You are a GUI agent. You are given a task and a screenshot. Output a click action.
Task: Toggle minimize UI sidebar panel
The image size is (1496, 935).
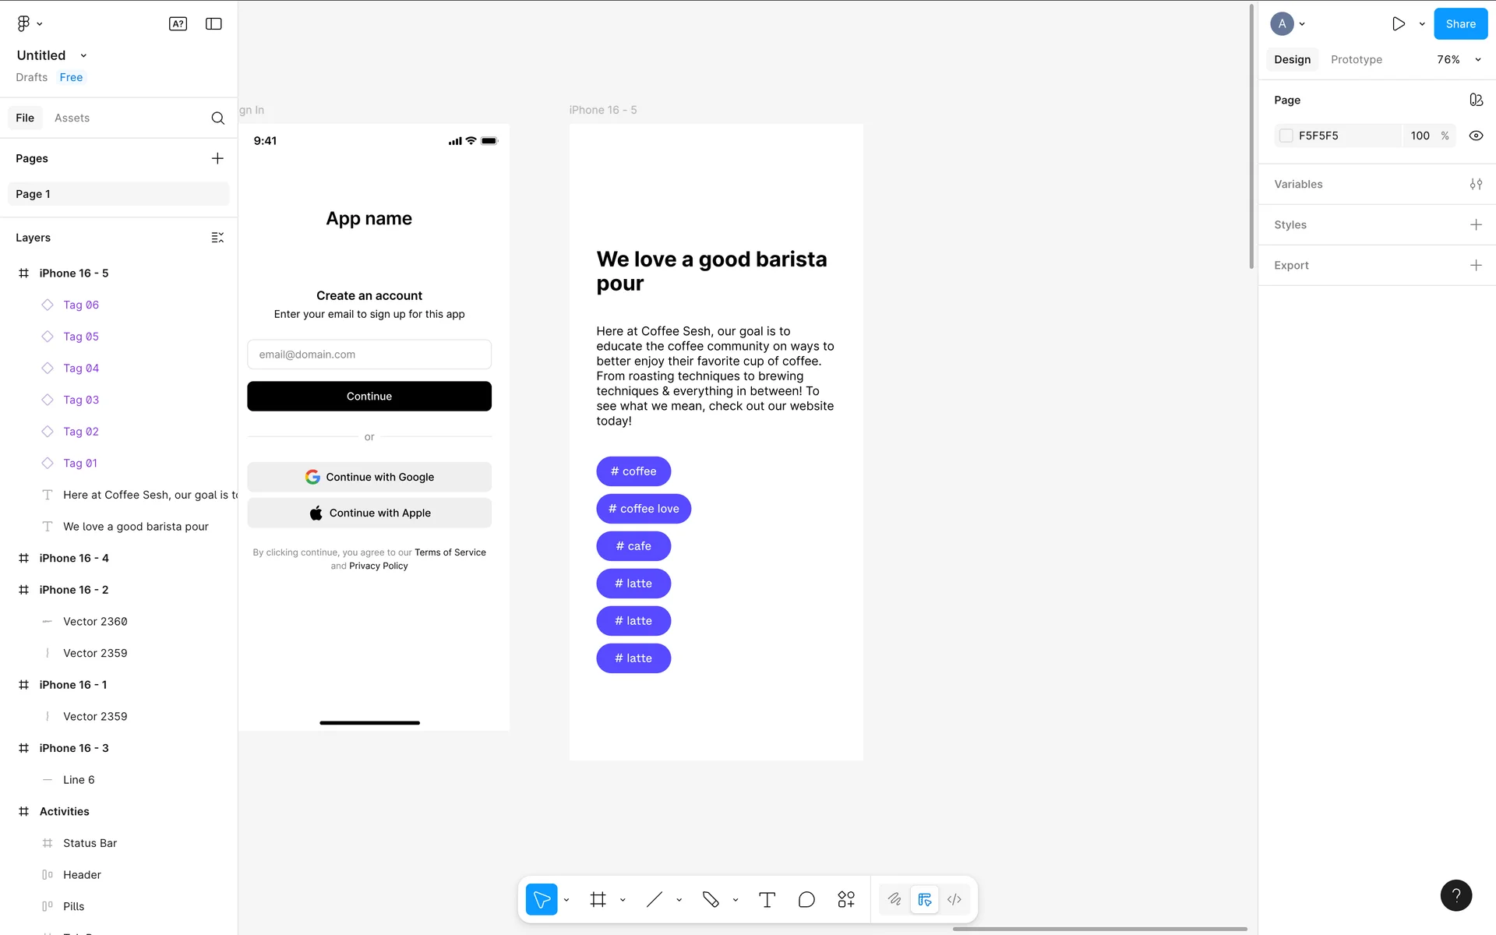(213, 24)
